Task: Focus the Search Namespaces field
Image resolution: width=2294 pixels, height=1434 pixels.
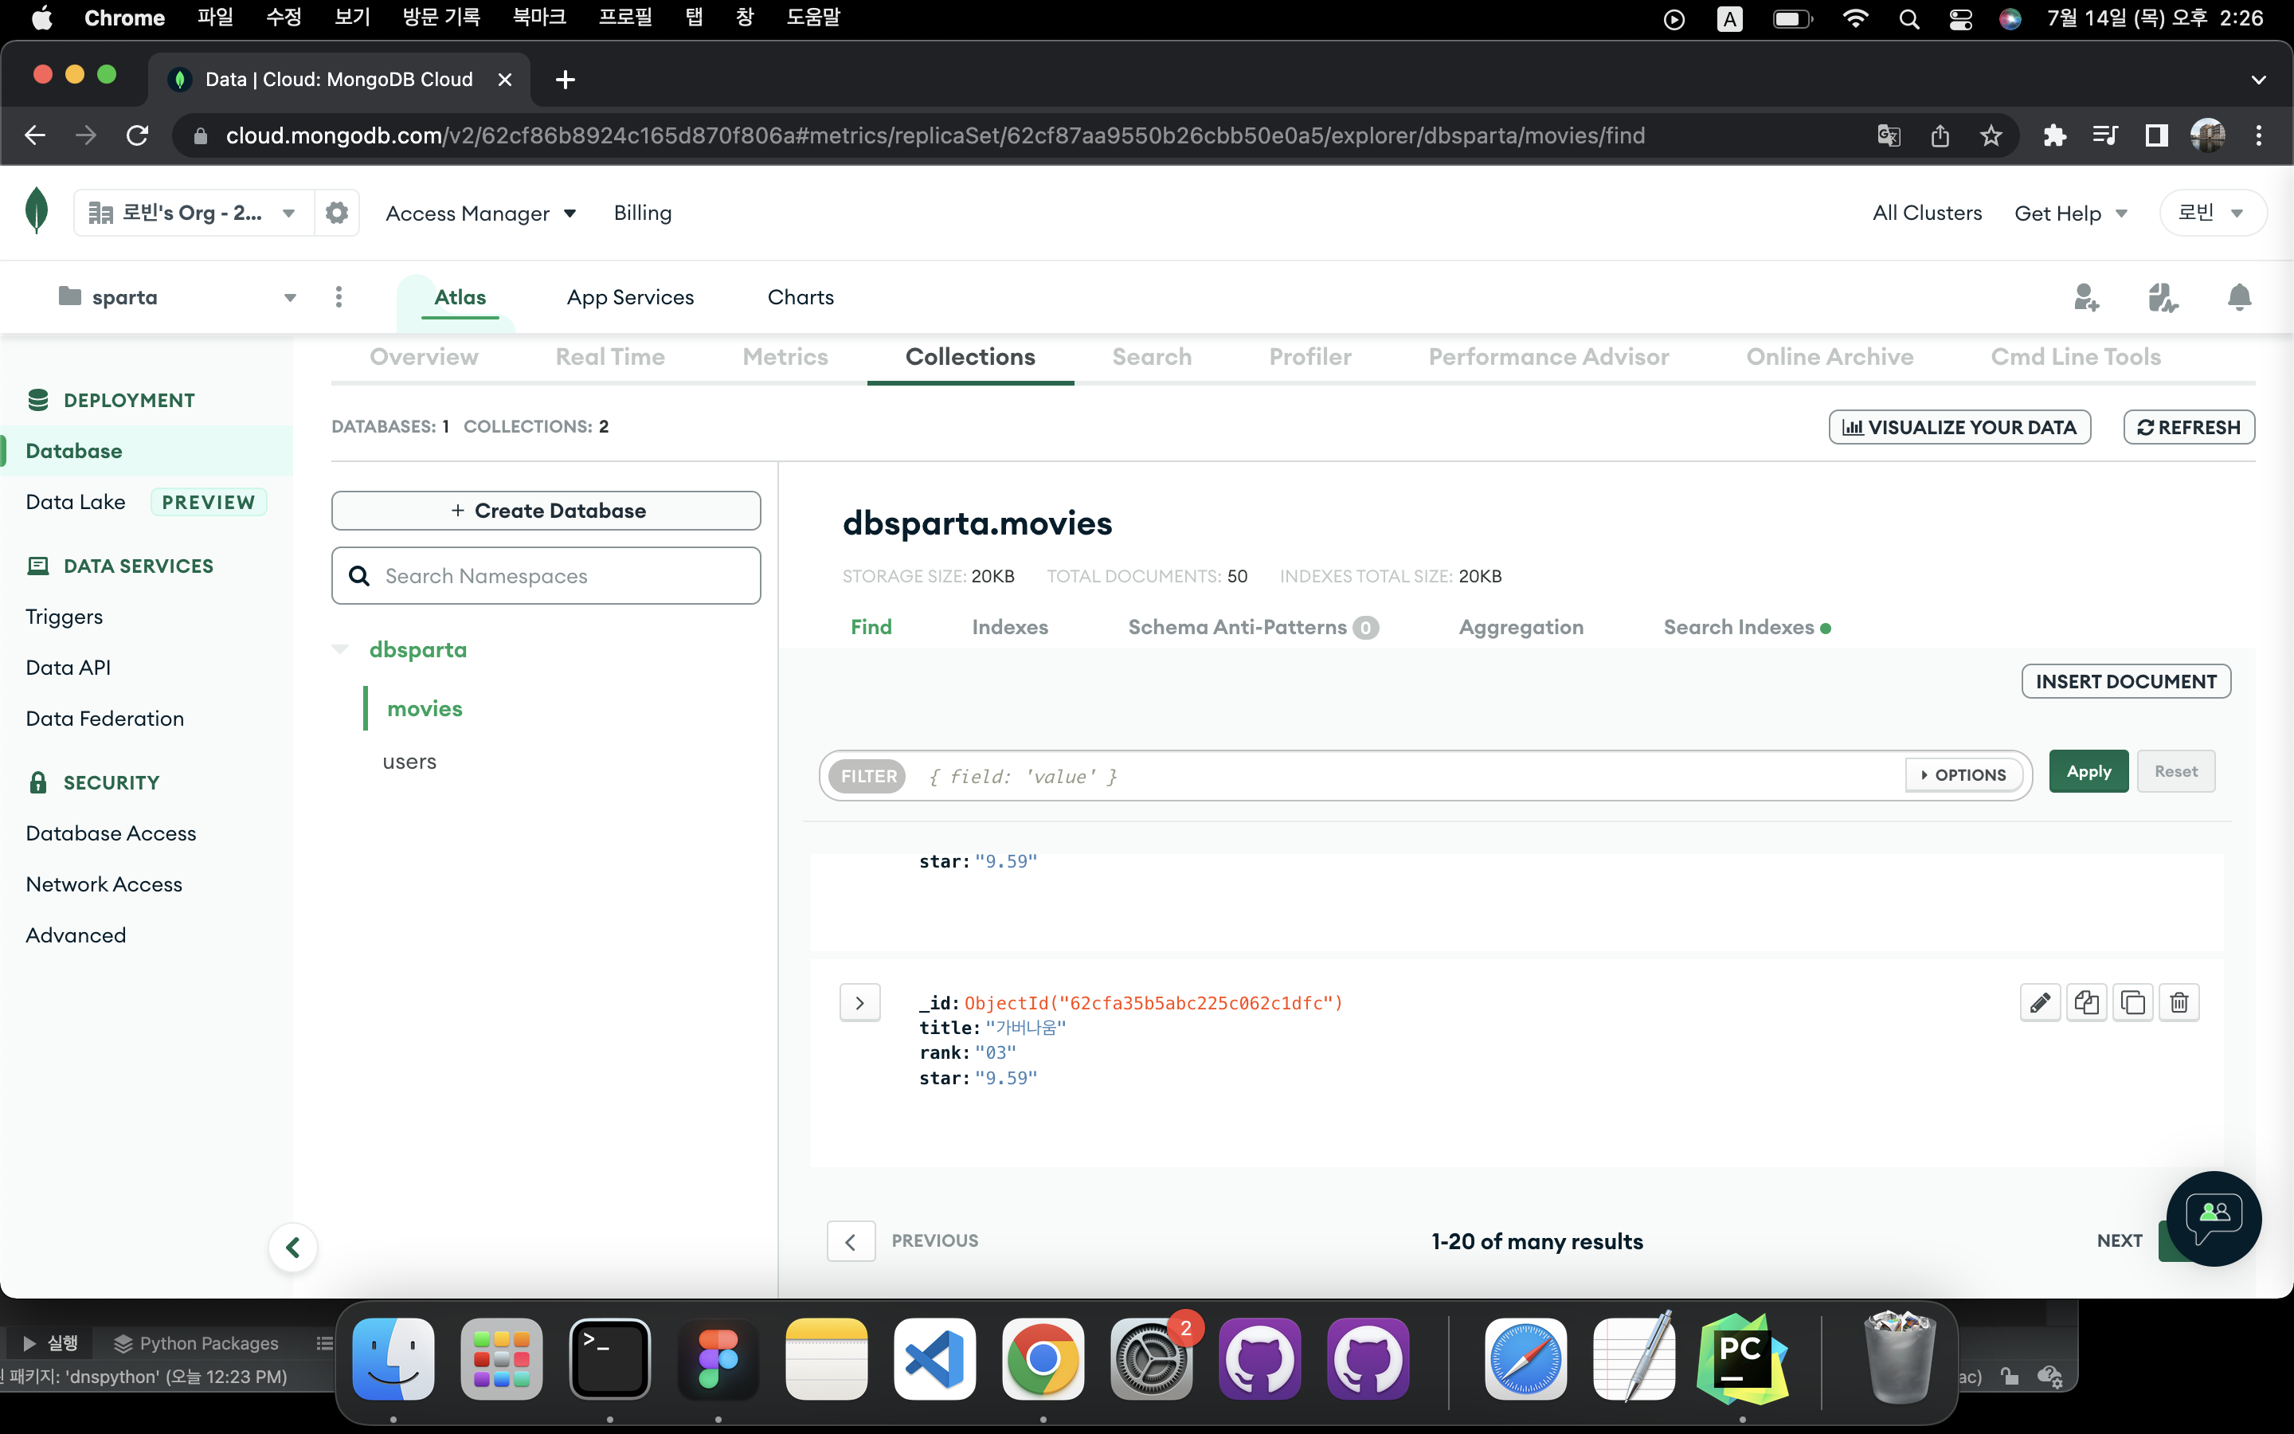Action: click(x=546, y=576)
